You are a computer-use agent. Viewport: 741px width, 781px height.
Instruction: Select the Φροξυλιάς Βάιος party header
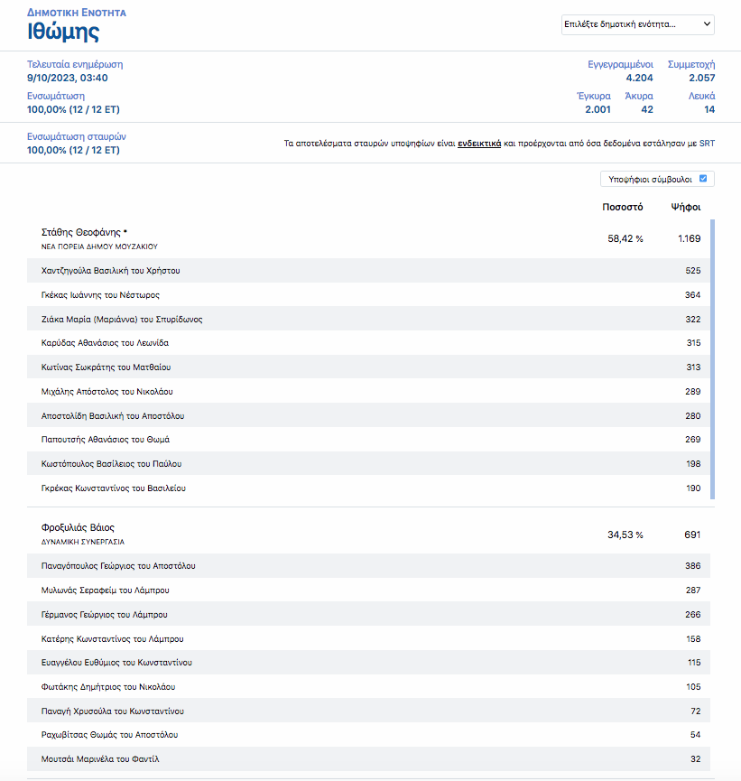(78, 527)
